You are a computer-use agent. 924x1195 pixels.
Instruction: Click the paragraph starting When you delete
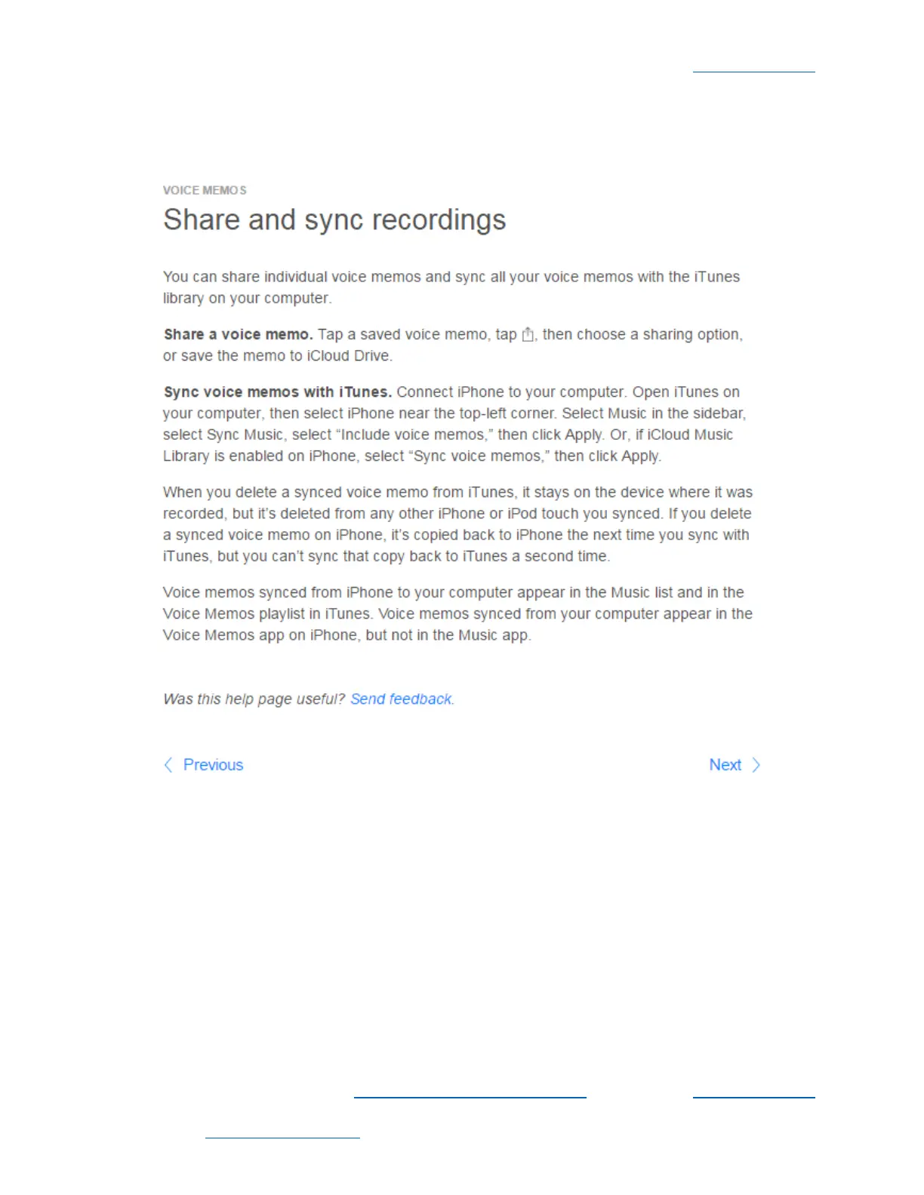tap(458, 524)
